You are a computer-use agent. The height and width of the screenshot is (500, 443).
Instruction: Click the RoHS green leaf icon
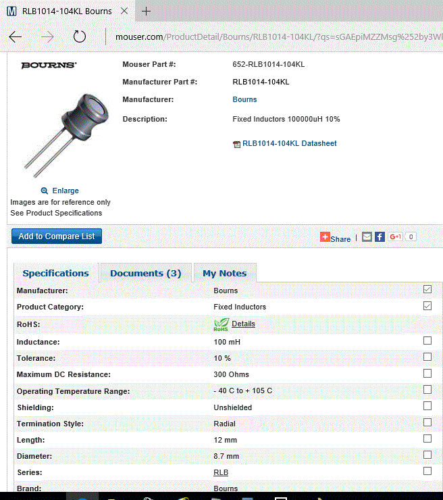[221, 324]
